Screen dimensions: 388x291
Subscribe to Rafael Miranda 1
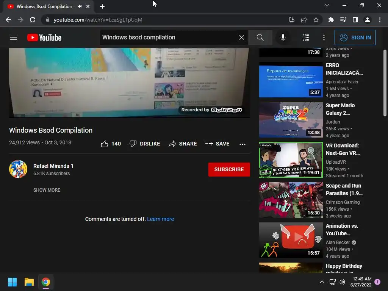pyautogui.click(x=229, y=169)
